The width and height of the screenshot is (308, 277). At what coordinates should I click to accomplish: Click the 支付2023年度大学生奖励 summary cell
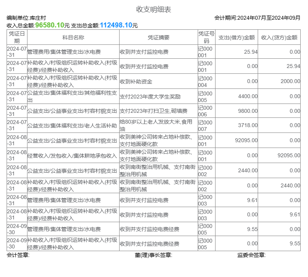click(150, 96)
